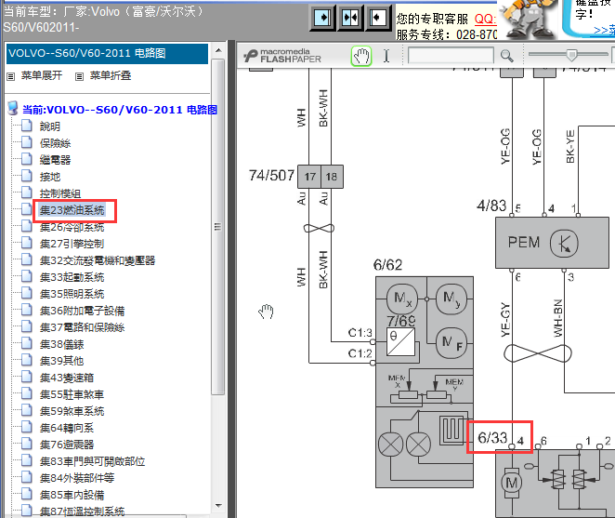Click the tree panel scroll-down arrow
The height and width of the screenshot is (518, 615).
pos(218,505)
